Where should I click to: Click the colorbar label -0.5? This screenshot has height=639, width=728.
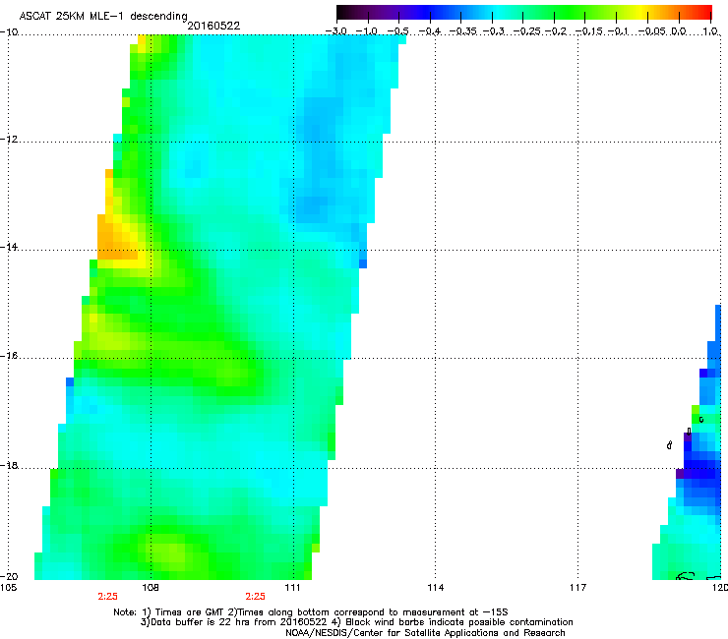pyautogui.click(x=397, y=31)
